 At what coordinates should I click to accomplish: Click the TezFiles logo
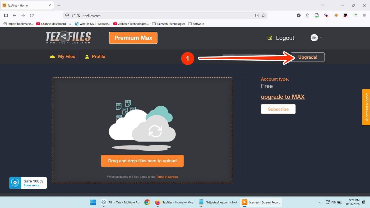pos(68,38)
